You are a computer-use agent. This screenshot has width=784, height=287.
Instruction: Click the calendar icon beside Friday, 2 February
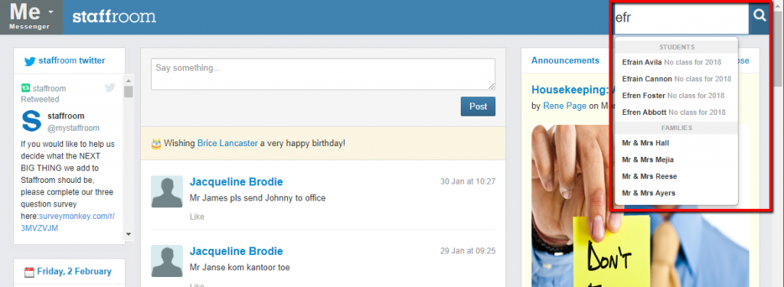click(30, 272)
